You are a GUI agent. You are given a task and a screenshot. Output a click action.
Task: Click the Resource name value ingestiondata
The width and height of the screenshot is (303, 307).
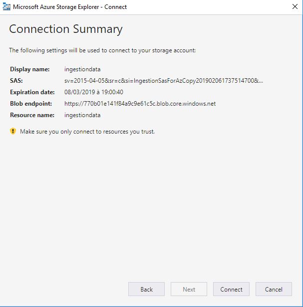coord(82,115)
